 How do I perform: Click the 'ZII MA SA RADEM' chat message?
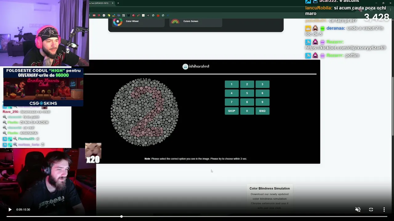pos(34,122)
